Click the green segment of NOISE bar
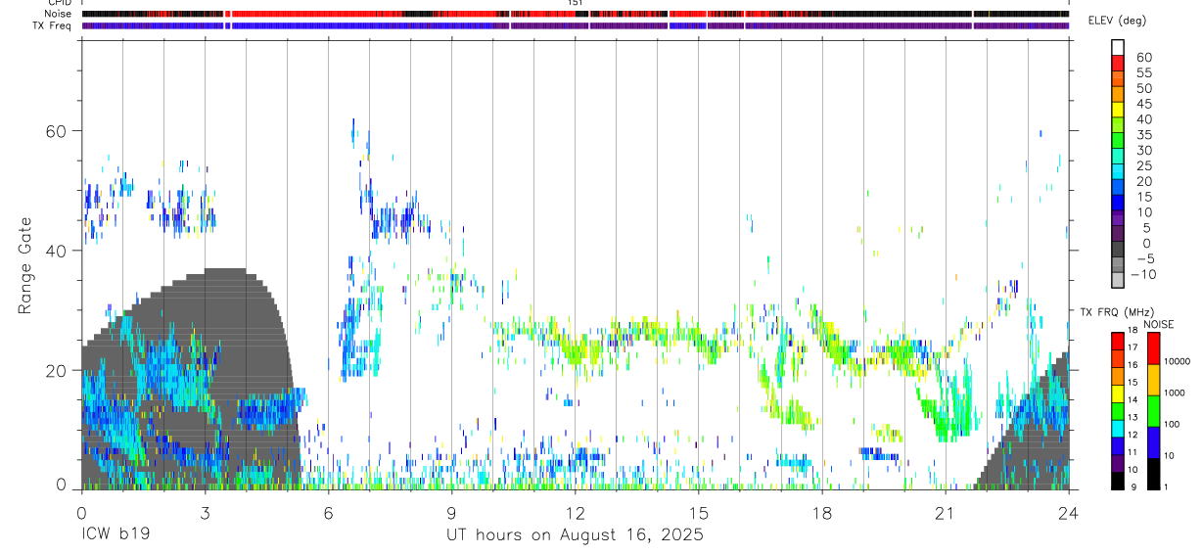The width and height of the screenshot is (1202, 555). [x=1153, y=409]
